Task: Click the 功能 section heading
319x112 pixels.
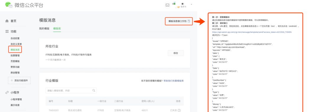Action: (x=13, y=31)
